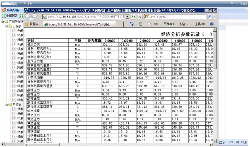The height and width of the screenshot is (147, 250).
Task: Click the report scroll-up arrow
Action: (x=215, y=30)
